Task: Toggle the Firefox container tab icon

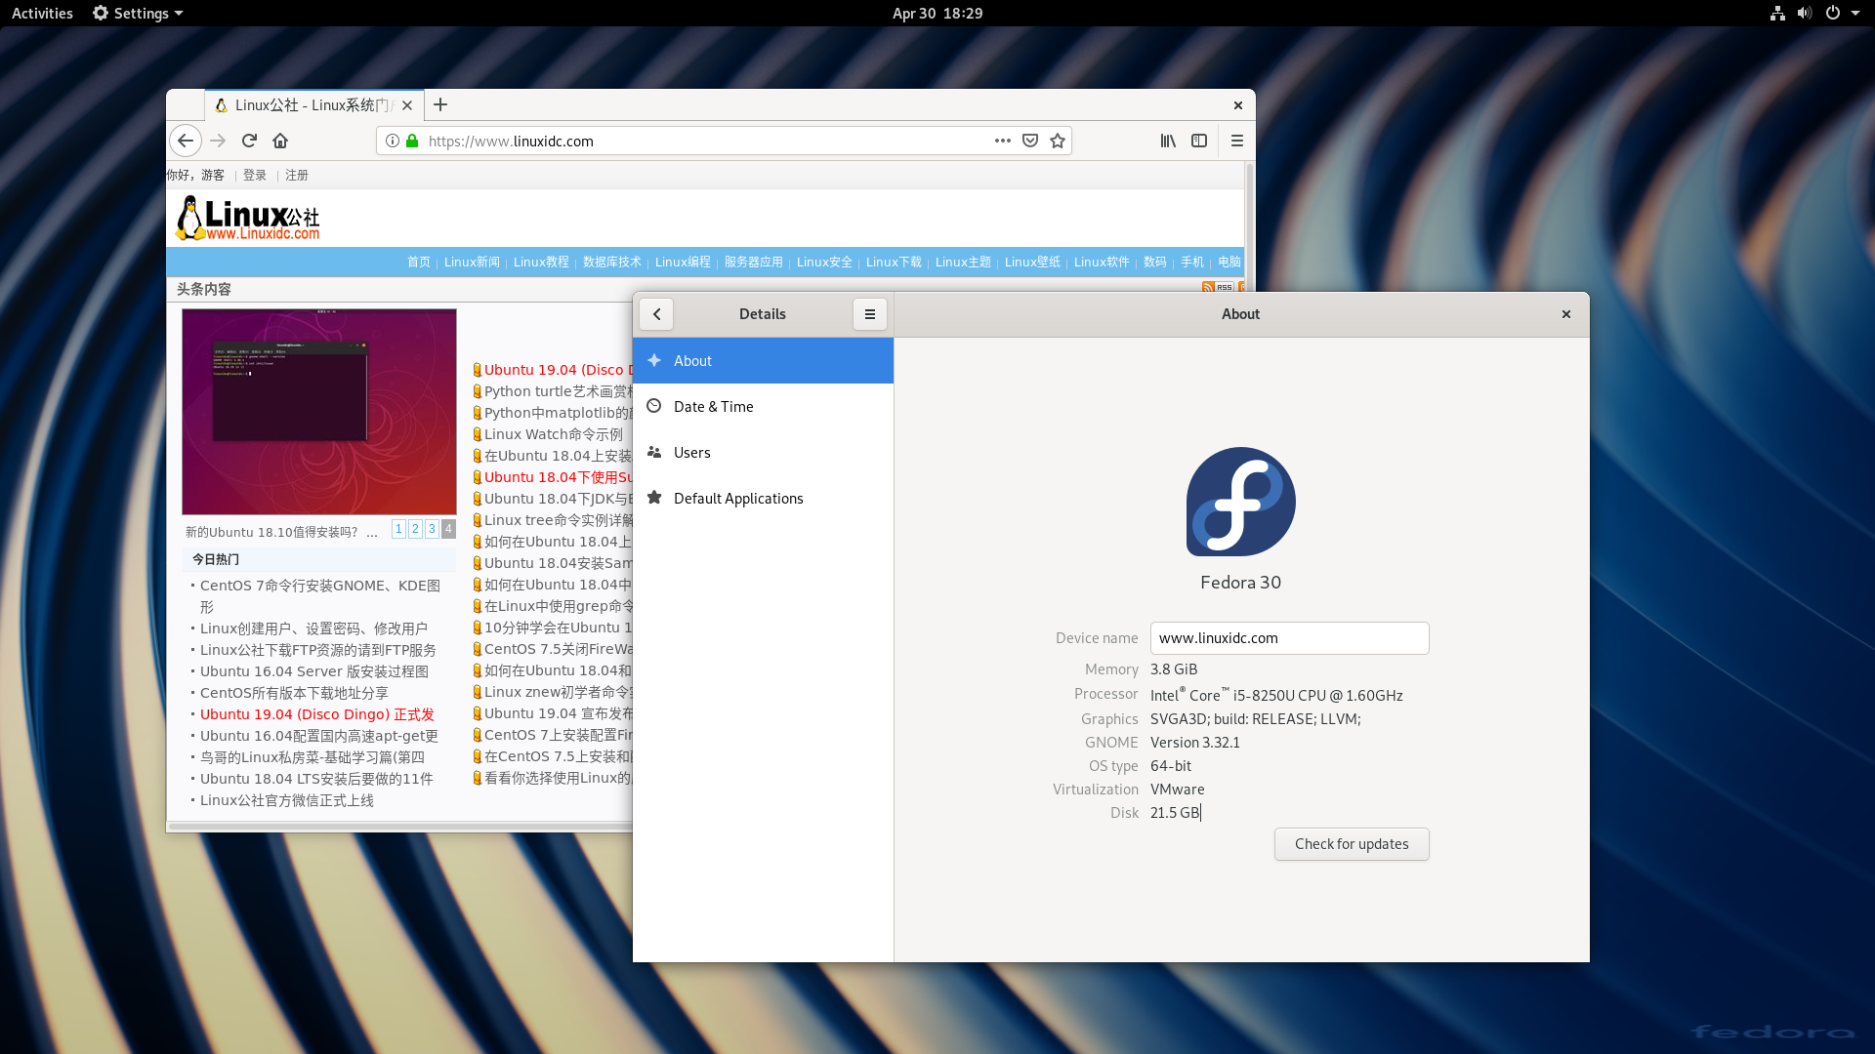Action: click(1199, 141)
